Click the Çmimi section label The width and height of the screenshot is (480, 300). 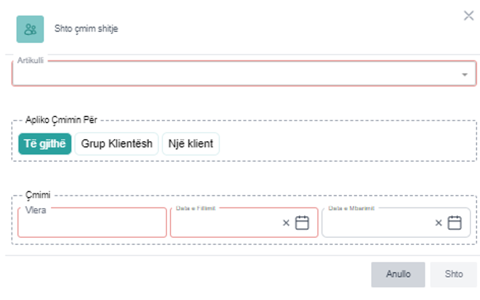click(x=38, y=195)
